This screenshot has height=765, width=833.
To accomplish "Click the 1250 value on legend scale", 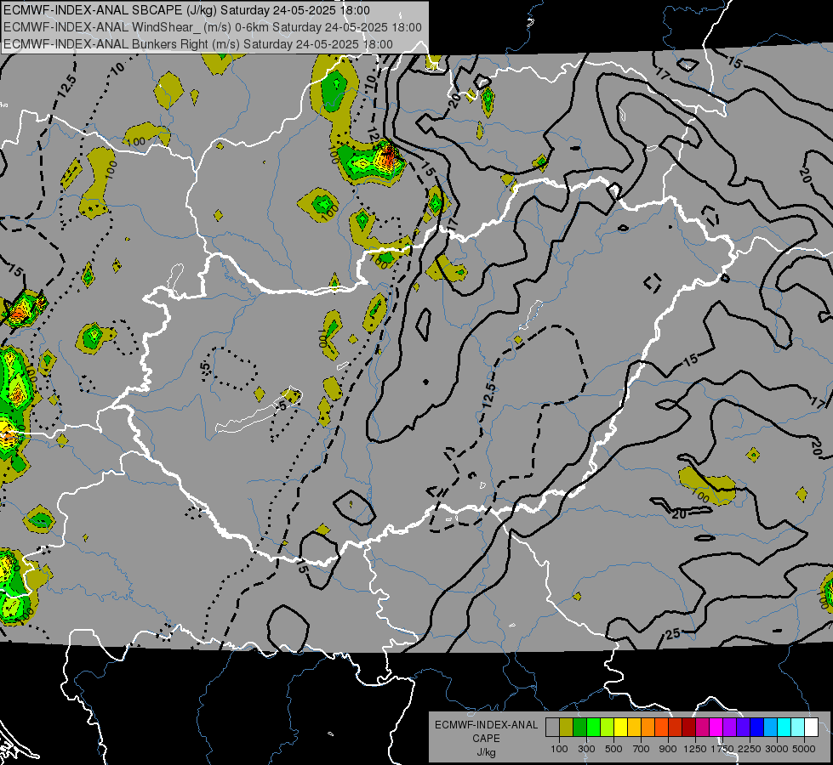I will tap(695, 749).
